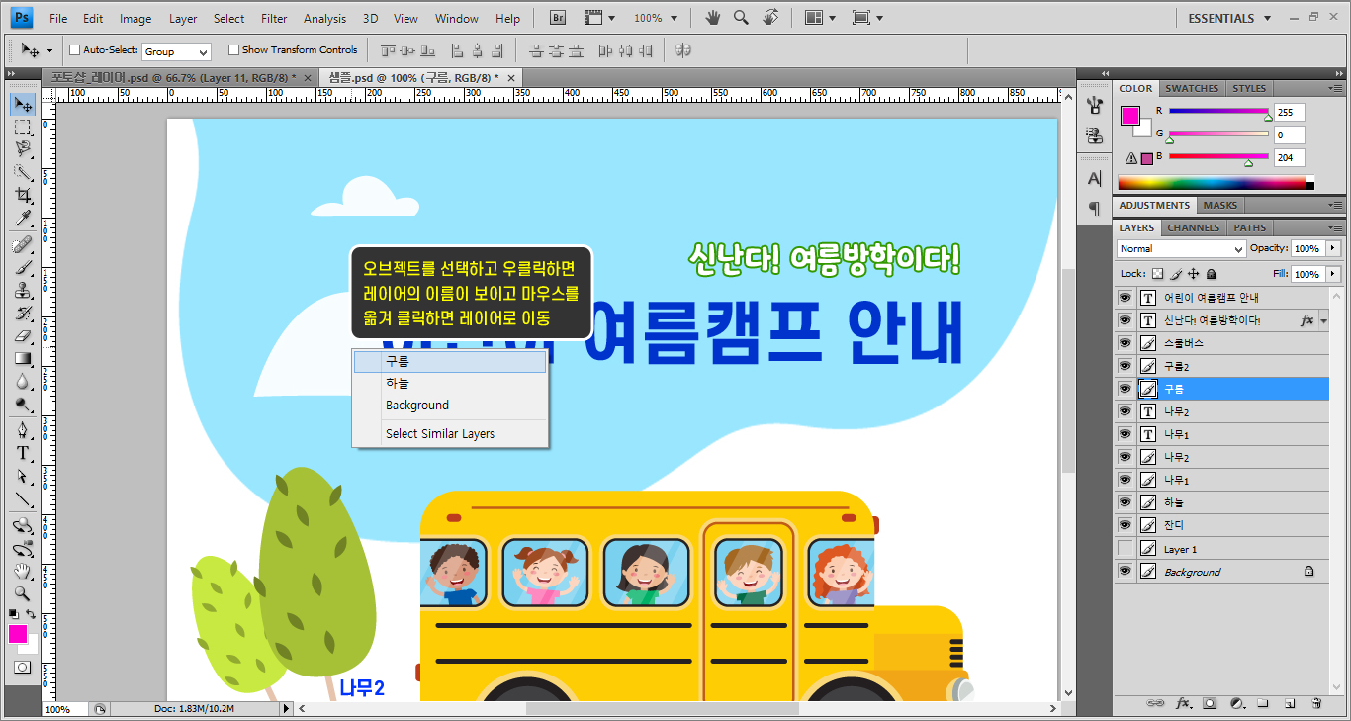
Task: Toggle visibility of 잔디 layer
Action: pos(1125,525)
